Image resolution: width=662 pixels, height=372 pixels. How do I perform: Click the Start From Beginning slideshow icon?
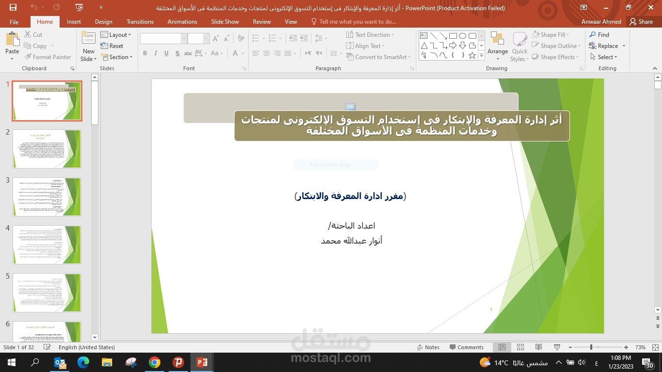79,7
